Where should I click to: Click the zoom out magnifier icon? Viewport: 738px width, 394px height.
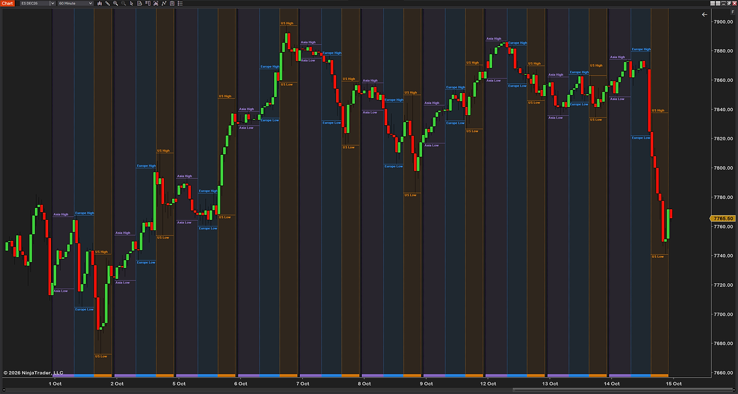coord(124,4)
